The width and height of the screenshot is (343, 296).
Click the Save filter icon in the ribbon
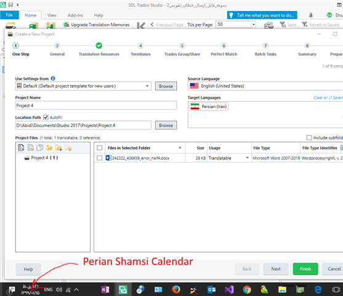point(288,25)
